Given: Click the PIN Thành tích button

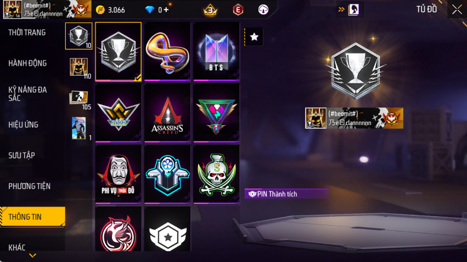Looking at the screenshot, I should pyautogui.click(x=286, y=194).
